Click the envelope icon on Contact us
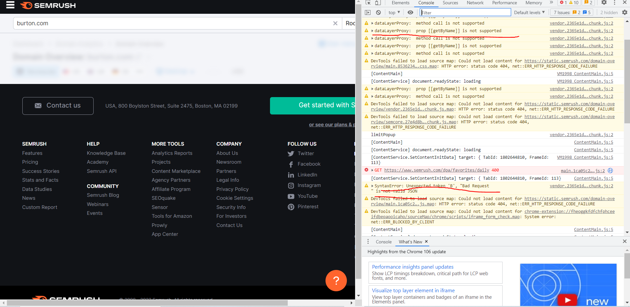This screenshot has height=307, width=630. pos(38,106)
